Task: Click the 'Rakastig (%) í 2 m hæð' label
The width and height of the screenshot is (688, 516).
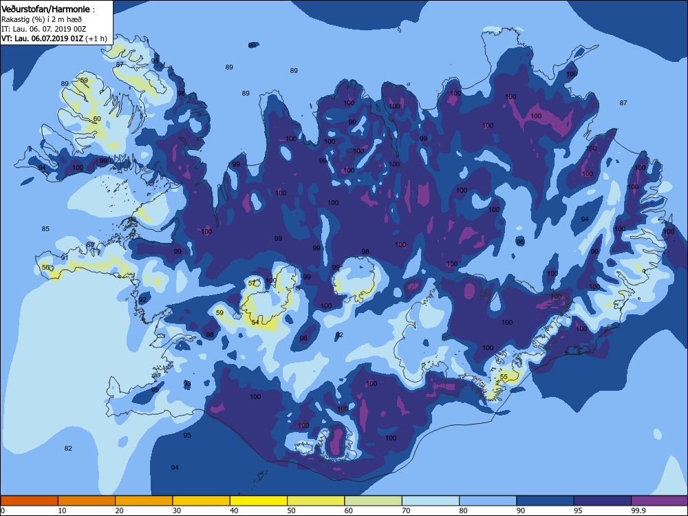Action: pos(41,19)
